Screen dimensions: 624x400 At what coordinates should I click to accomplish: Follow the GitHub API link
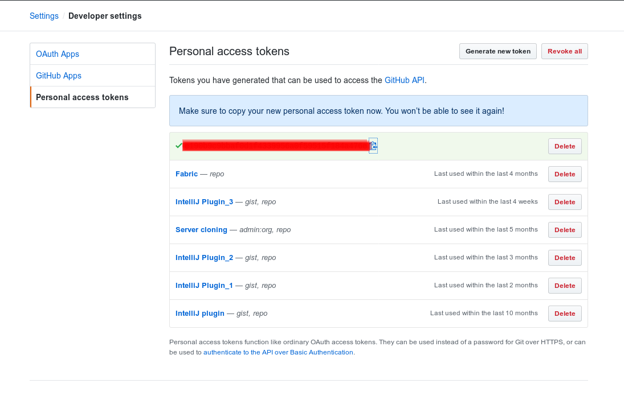tap(405, 80)
